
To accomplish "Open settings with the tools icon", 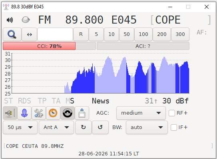I will (x=39, y=113).
